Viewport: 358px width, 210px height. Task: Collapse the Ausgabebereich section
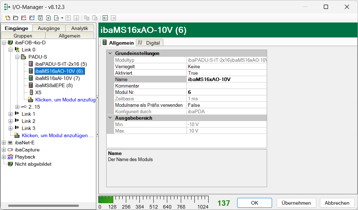click(110, 118)
